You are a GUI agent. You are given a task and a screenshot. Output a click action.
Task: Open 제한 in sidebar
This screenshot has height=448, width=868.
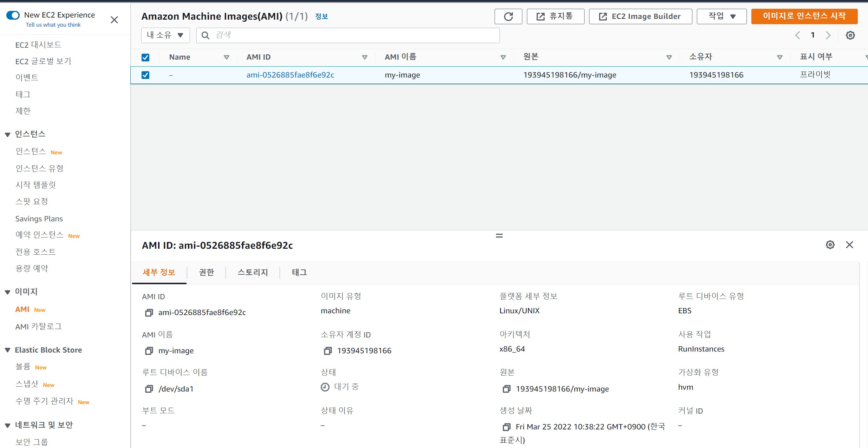pos(23,111)
